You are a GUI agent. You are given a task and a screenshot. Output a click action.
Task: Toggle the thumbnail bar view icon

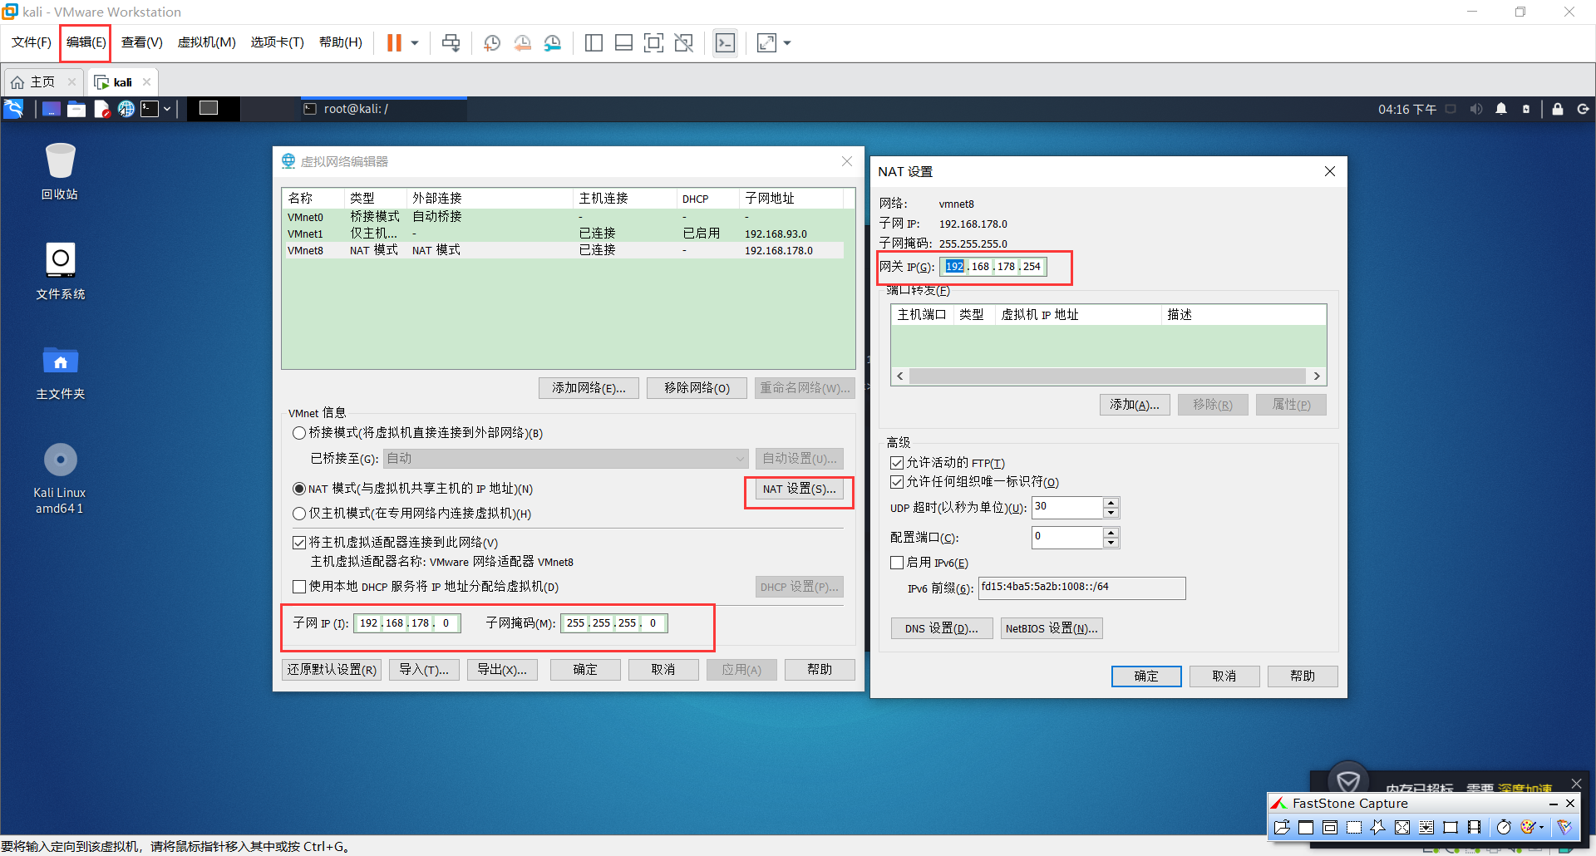623,42
